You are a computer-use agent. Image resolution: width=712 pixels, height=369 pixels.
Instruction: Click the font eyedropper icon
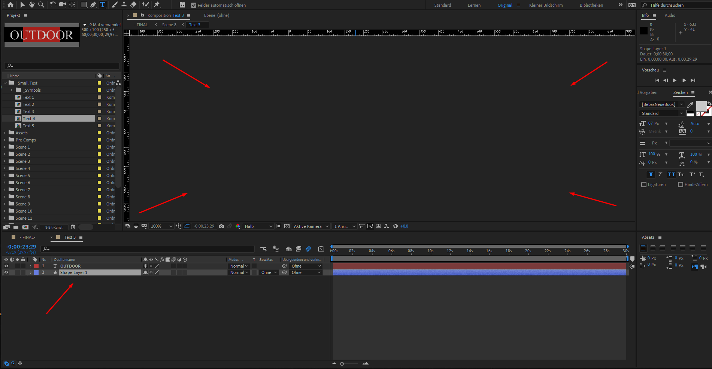coord(690,104)
